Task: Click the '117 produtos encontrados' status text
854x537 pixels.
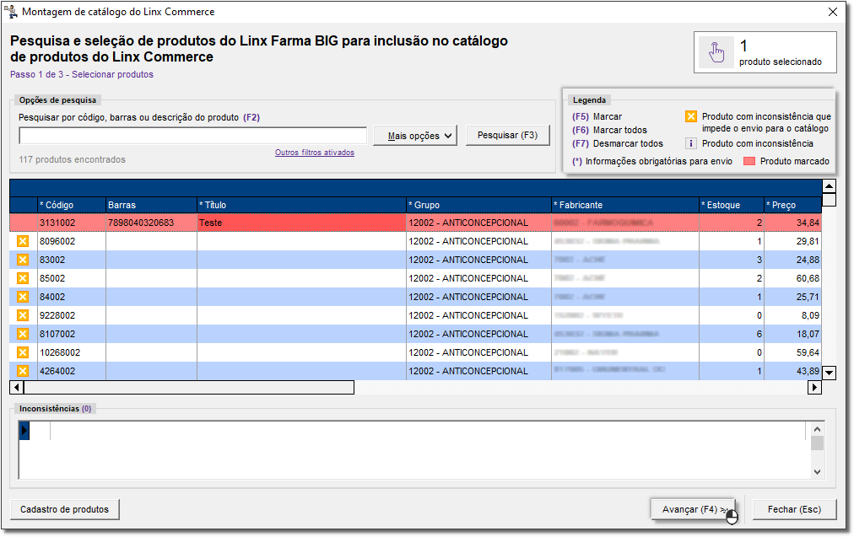Action: (x=73, y=159)
